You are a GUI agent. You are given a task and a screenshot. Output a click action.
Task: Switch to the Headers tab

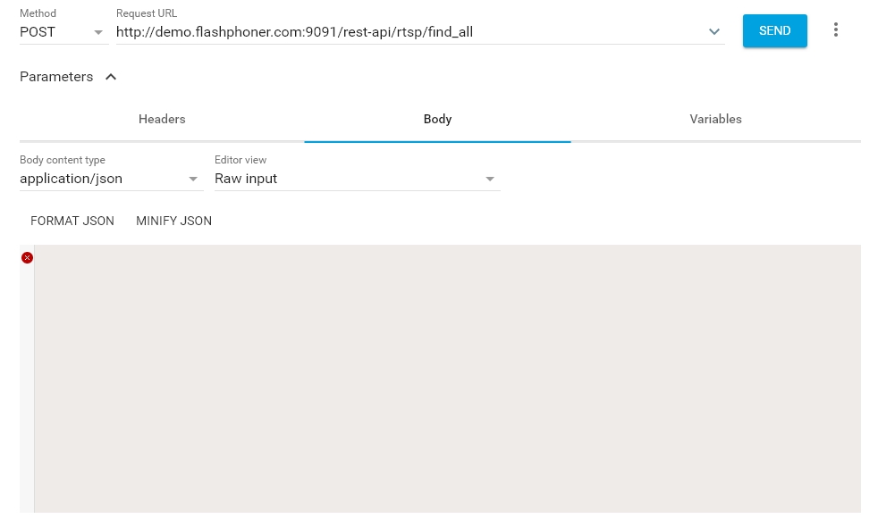162,119
